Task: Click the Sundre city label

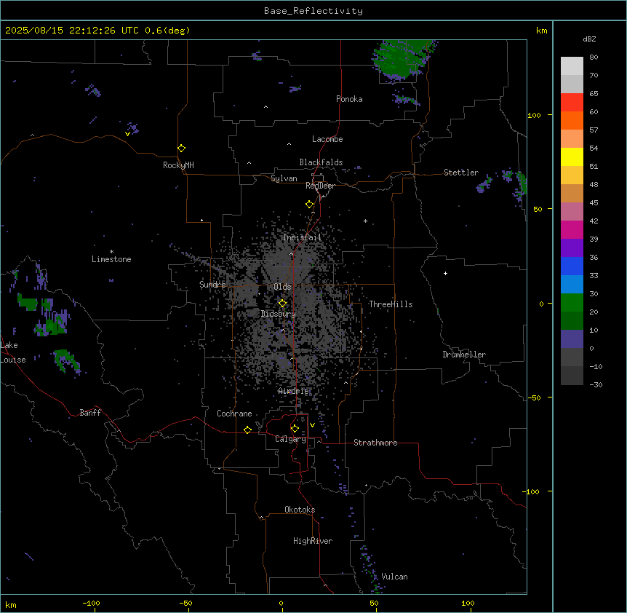Action: (x=212, y=285)
